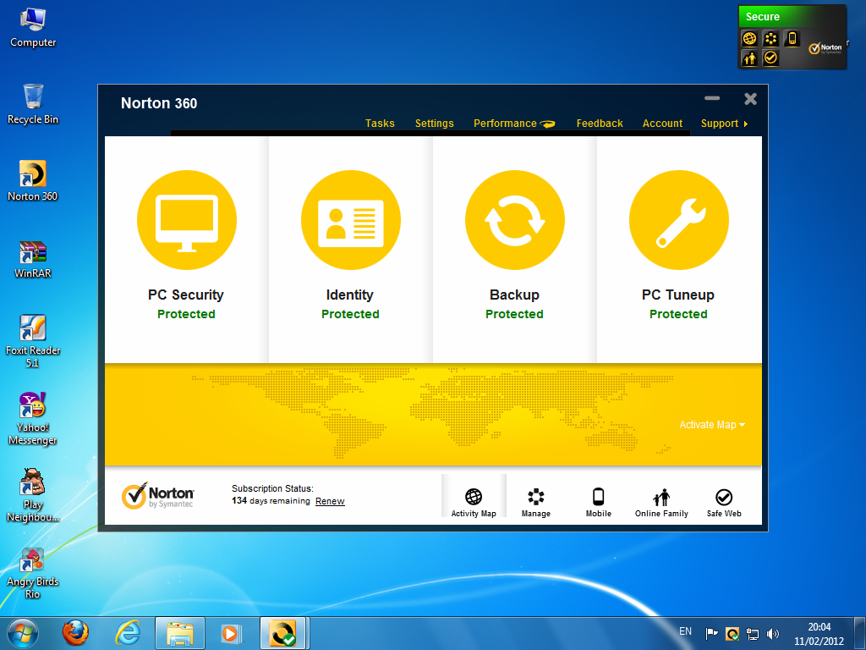Open the network icon in the tray
Viewport: 866px width, 650px height.
tap(752, 633)
